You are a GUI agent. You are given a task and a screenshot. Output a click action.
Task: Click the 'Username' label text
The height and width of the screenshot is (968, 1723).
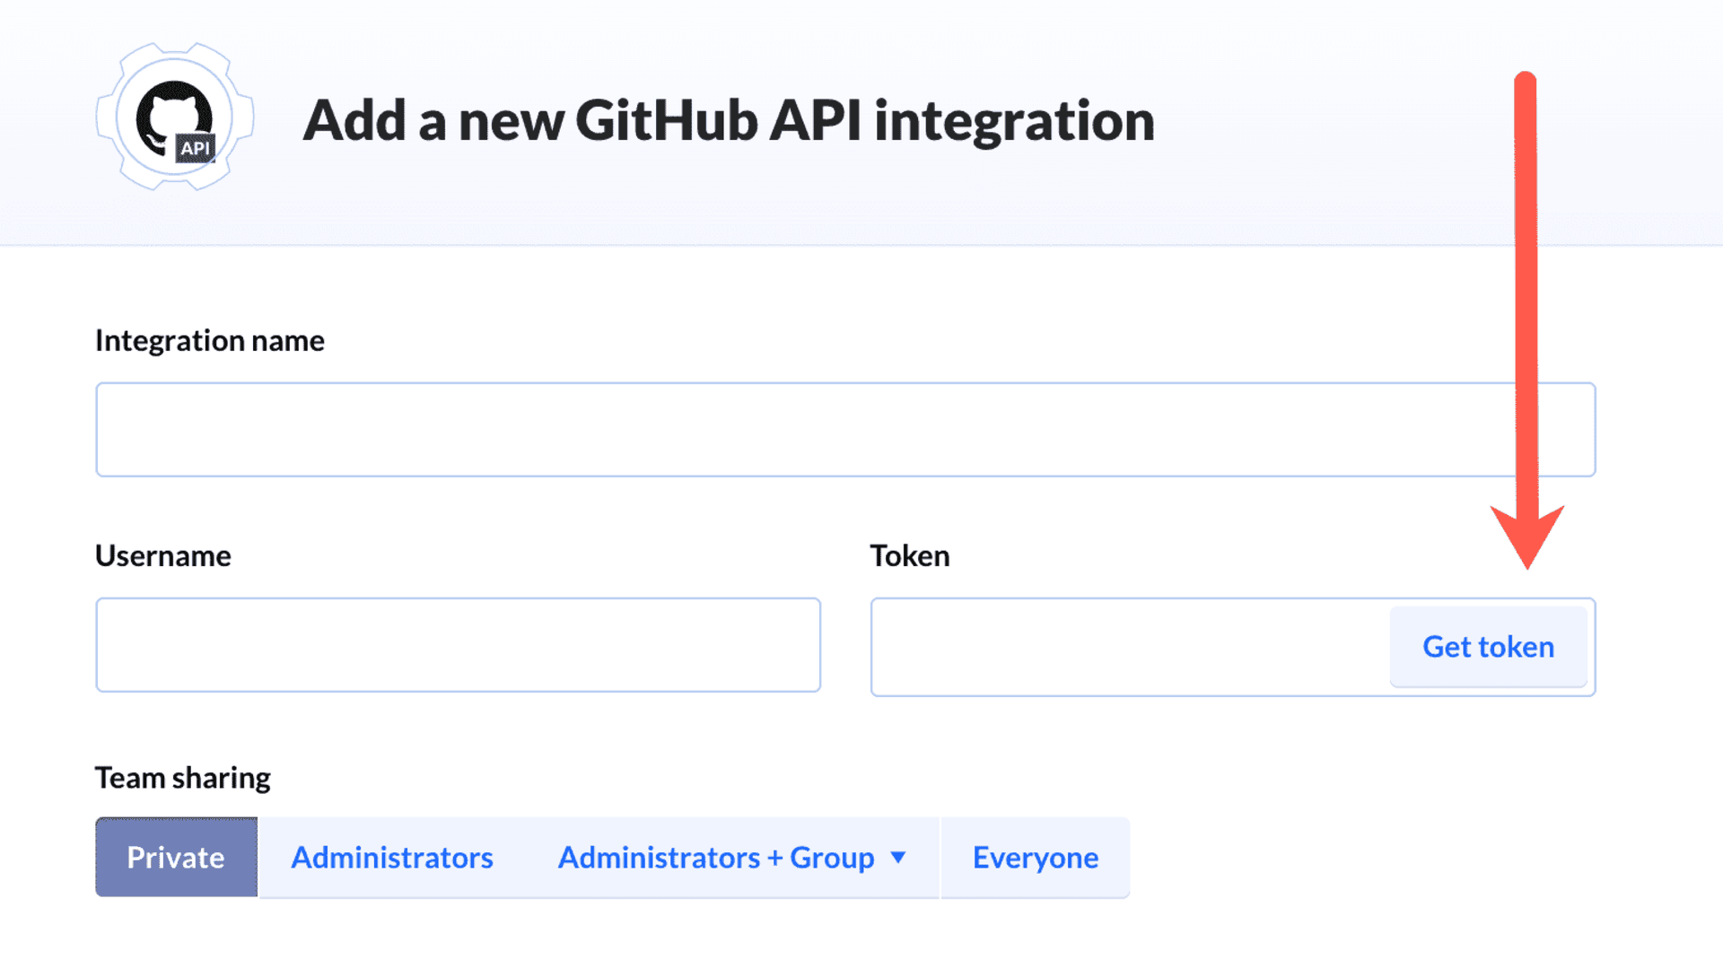(x=163, y=556)
